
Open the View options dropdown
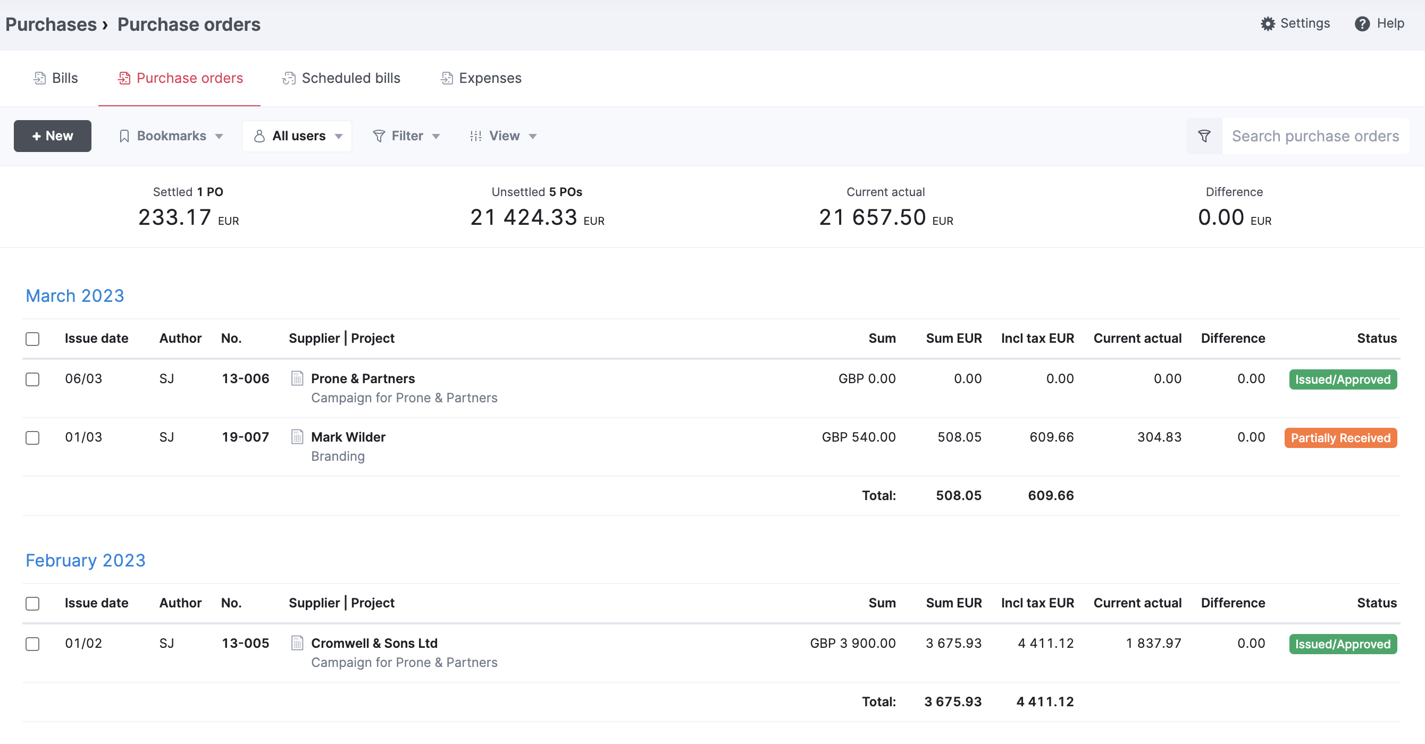pyautogui.click(x=504, y=136)
